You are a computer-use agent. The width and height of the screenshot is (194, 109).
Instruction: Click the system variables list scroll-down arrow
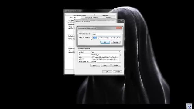[120, 61]
